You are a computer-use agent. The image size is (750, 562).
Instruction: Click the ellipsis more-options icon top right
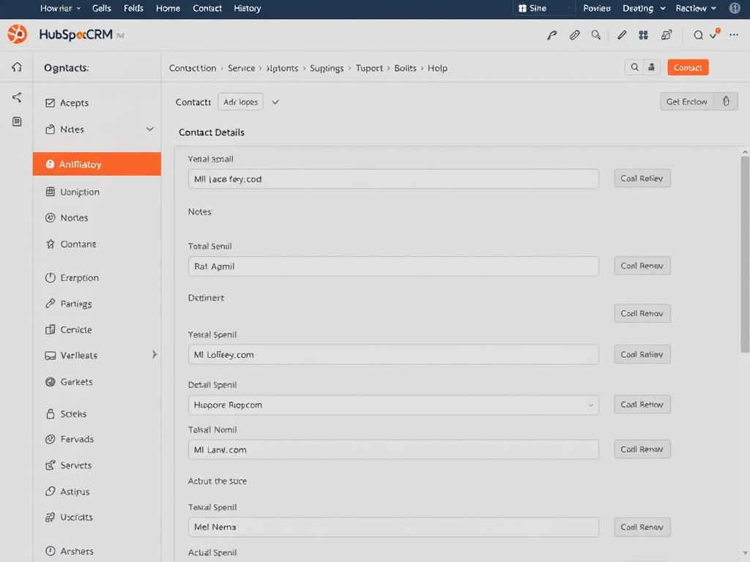tap(732, 34)
